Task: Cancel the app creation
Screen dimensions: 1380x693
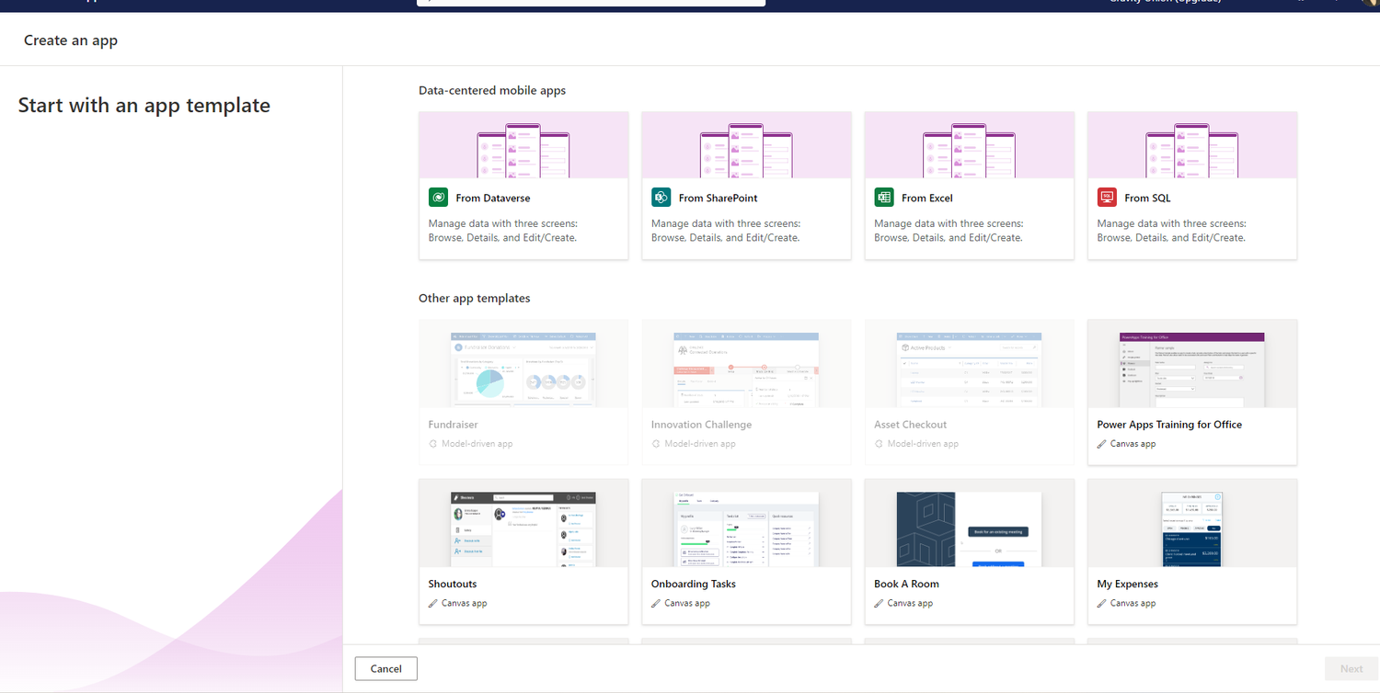Action: 385,668
